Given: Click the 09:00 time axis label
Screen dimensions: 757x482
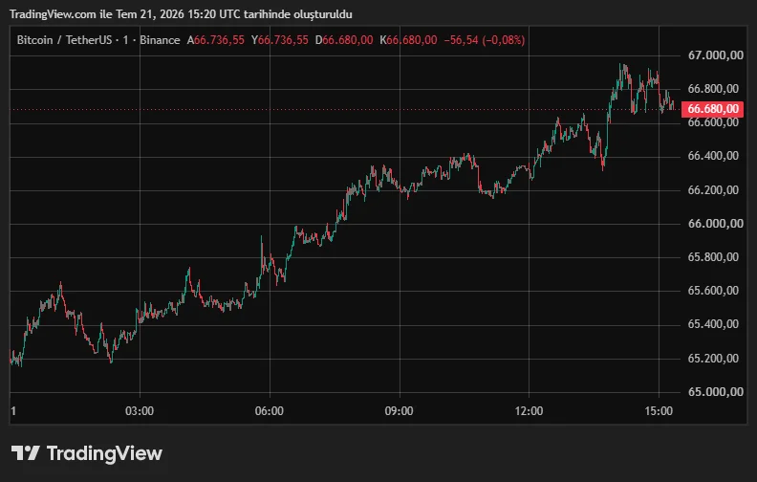Looking at the screenshot, I should 399,411.
